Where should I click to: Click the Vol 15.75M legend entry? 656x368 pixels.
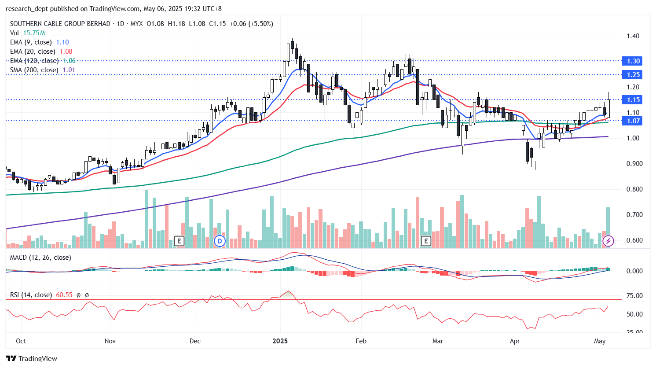pyautogui.click(x=28, y=33)
